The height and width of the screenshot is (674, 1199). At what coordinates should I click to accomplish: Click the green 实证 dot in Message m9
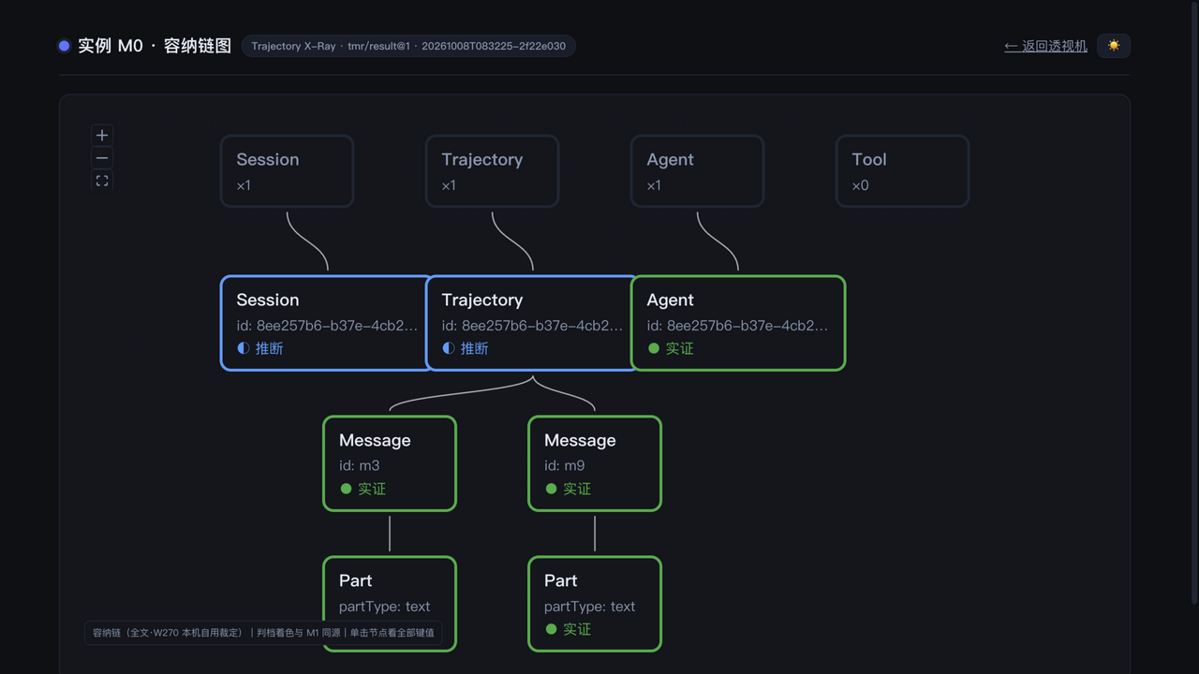[x=551, y=489]
